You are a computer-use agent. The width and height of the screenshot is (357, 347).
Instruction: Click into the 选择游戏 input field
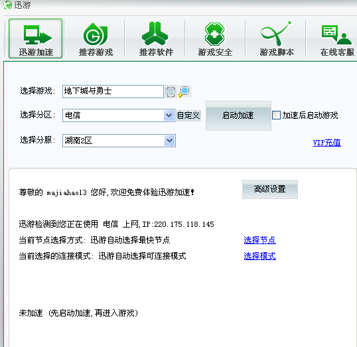coord(113,92)
